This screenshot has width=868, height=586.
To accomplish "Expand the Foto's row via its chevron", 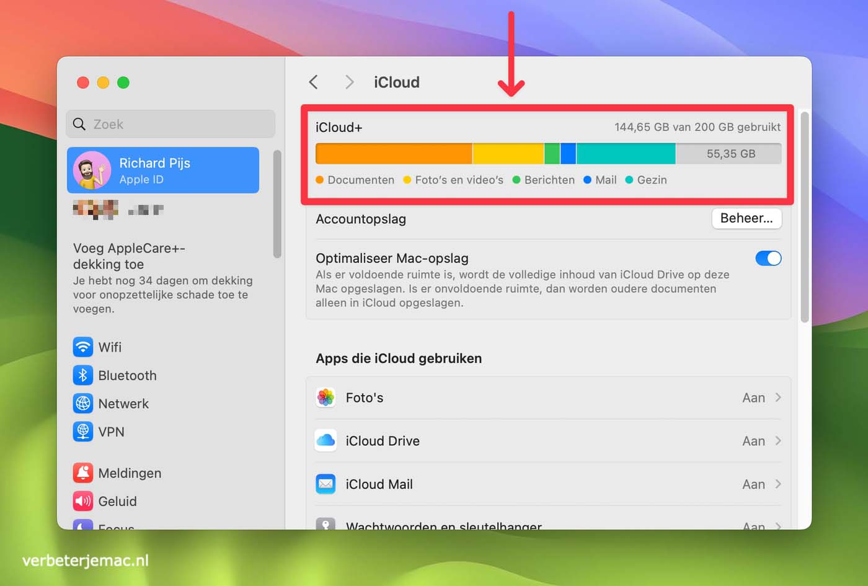I will (x=779, y=397).
